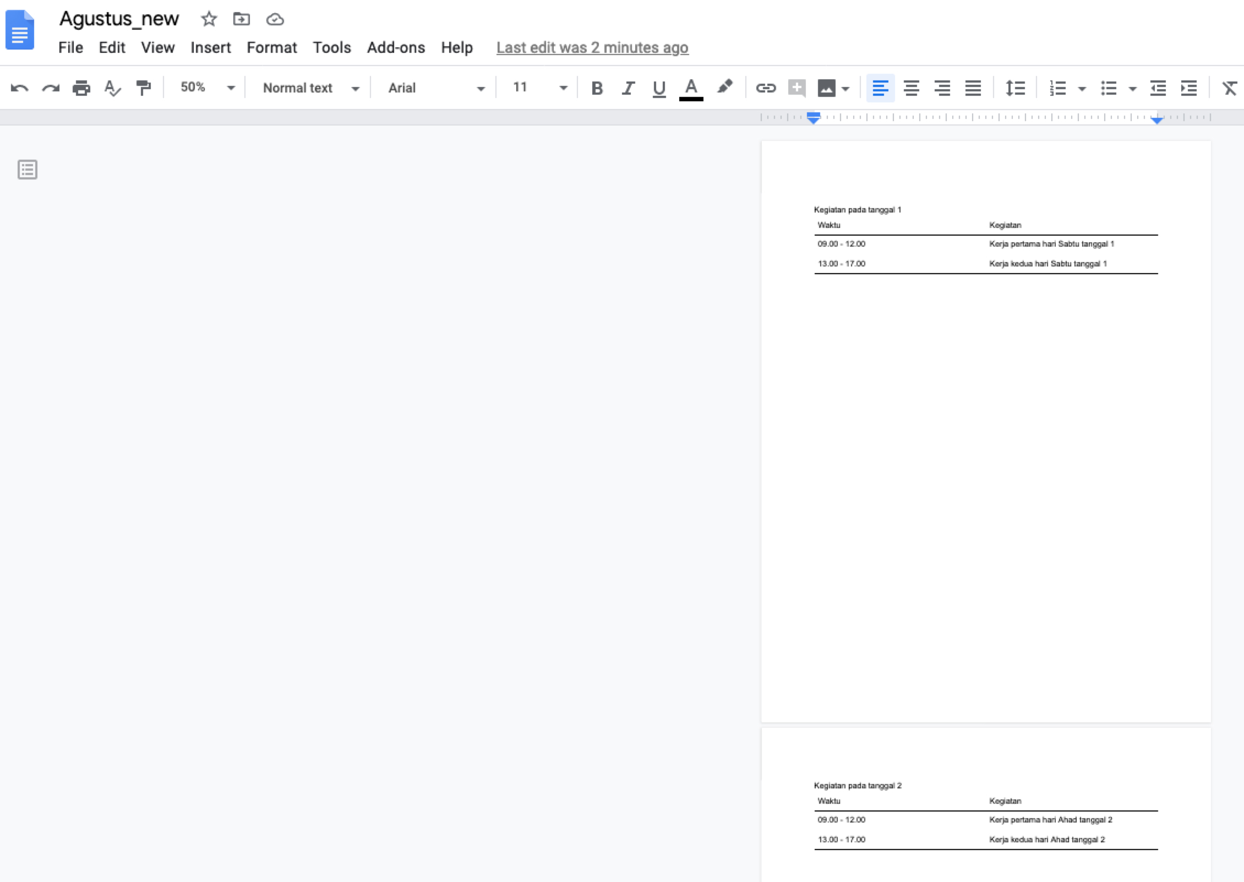Click the print icon
Screen dimensions: 1244x882
point(80,88)
